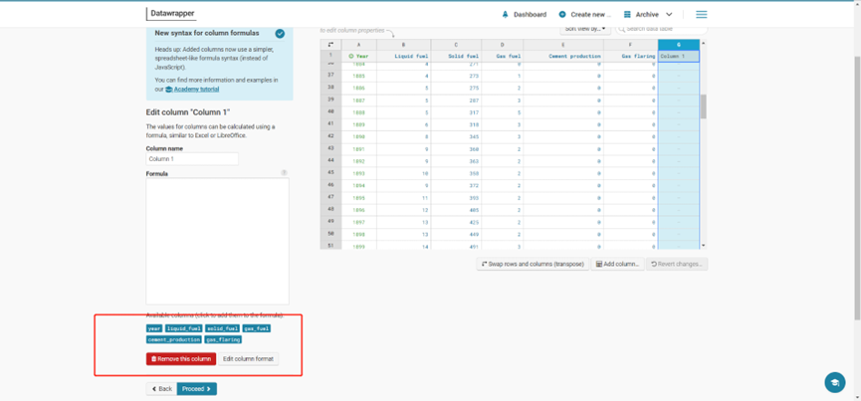Open the Sort view by dropdown
Viewport: 861px width, 401px height.
tap(585, 29)
